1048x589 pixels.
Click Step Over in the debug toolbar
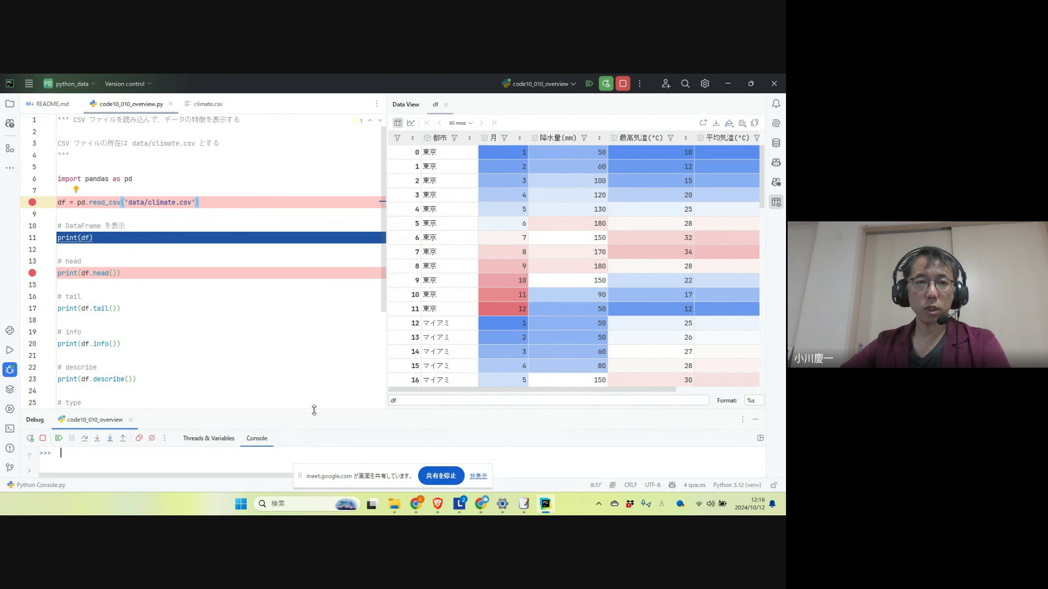pyautogui.click(x=85, y=438)
